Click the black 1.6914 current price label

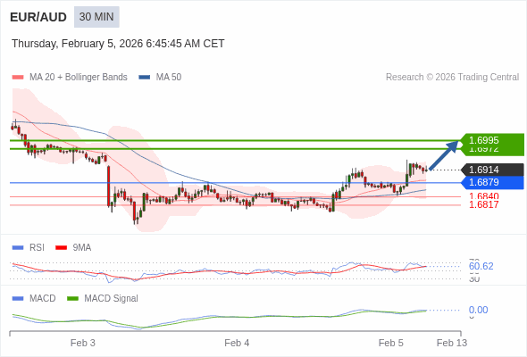coord(492,170)
